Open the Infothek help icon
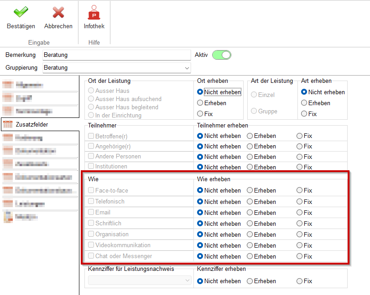This screenshot has height=295, width=370. tap(94, 12)
